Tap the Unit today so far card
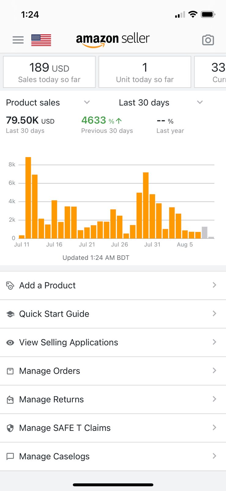This screenshot has height=491, width=226. click(145, 72)
